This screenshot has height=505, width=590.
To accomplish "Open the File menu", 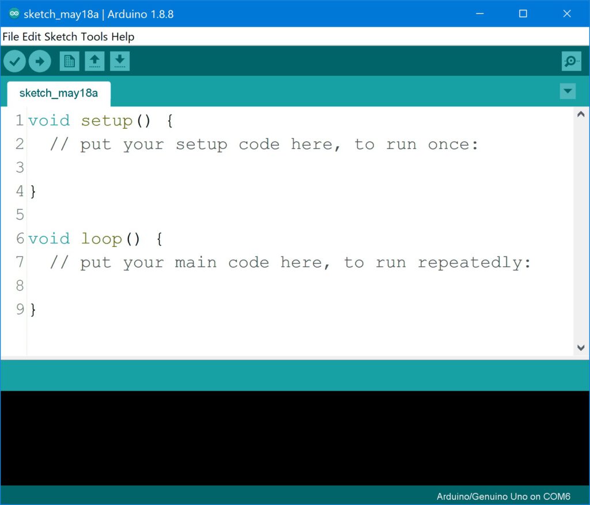I will point(11,37).
